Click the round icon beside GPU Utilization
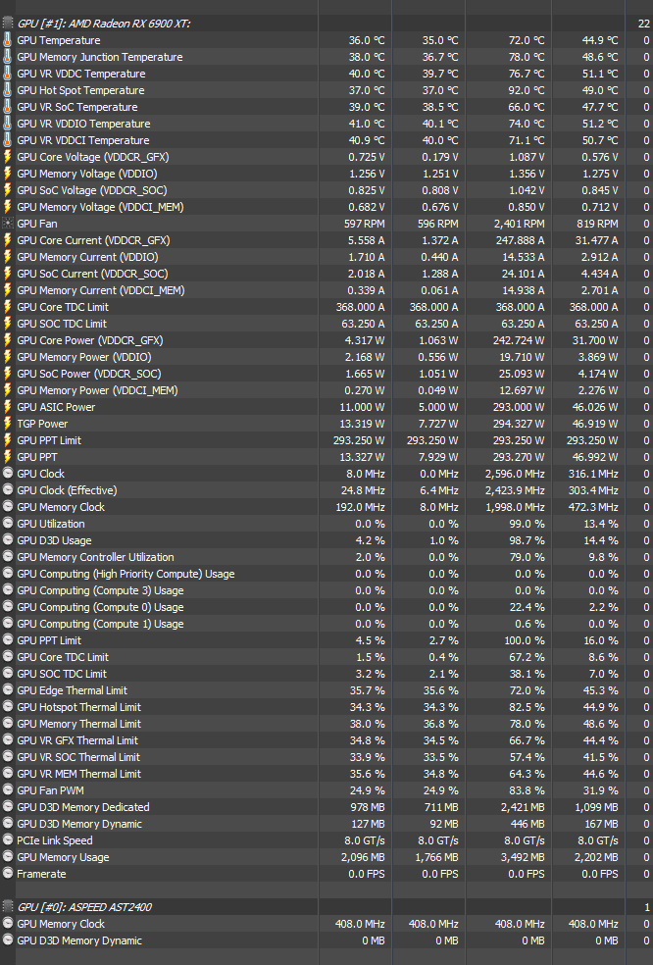This screenshot has height=965, width=653. (x=8, y=523)
